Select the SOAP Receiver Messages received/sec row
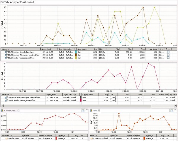This screenshot has width=178, height=141. click(89, 97)
